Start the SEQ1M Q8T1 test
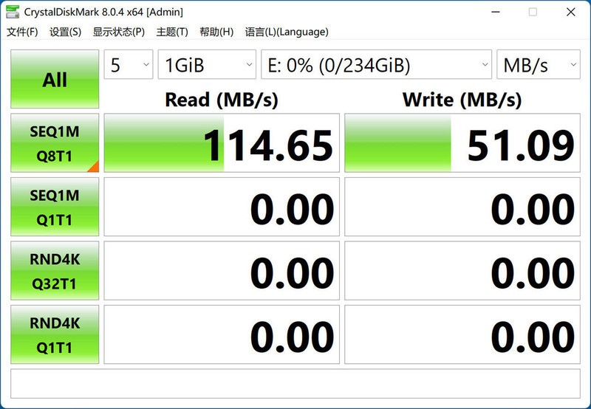Viewport: 591px width, 409px height. click(x=55, y=143)
